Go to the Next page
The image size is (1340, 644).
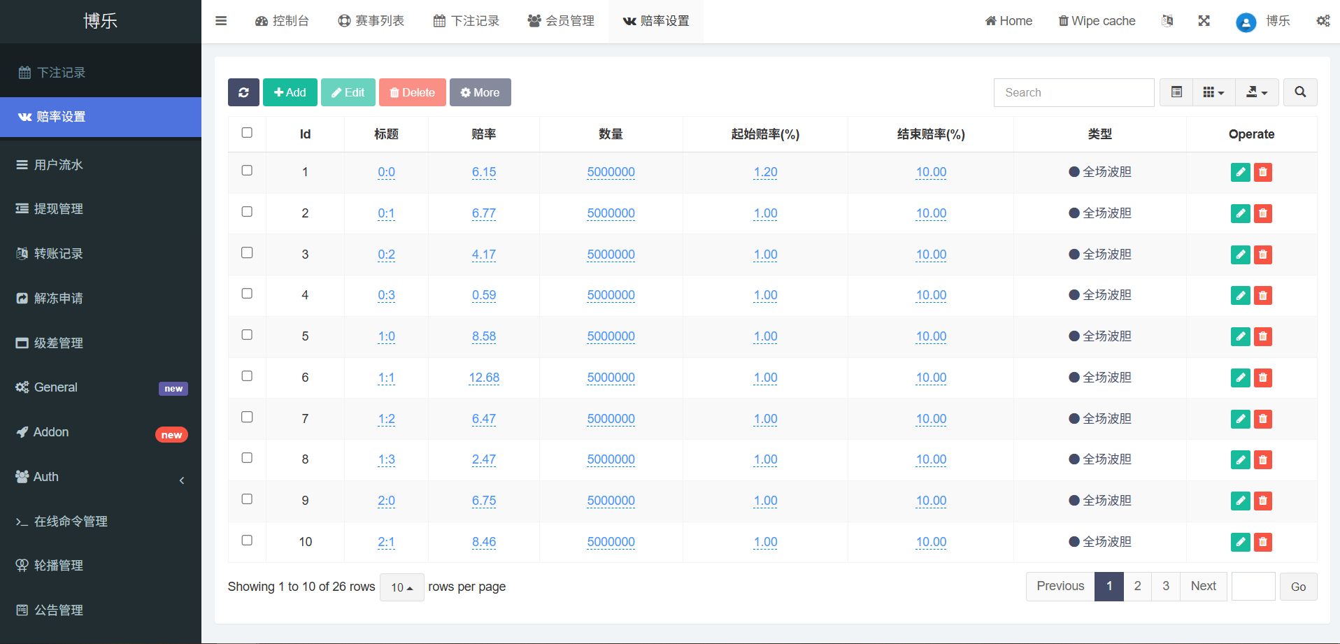pos(1203,586)
